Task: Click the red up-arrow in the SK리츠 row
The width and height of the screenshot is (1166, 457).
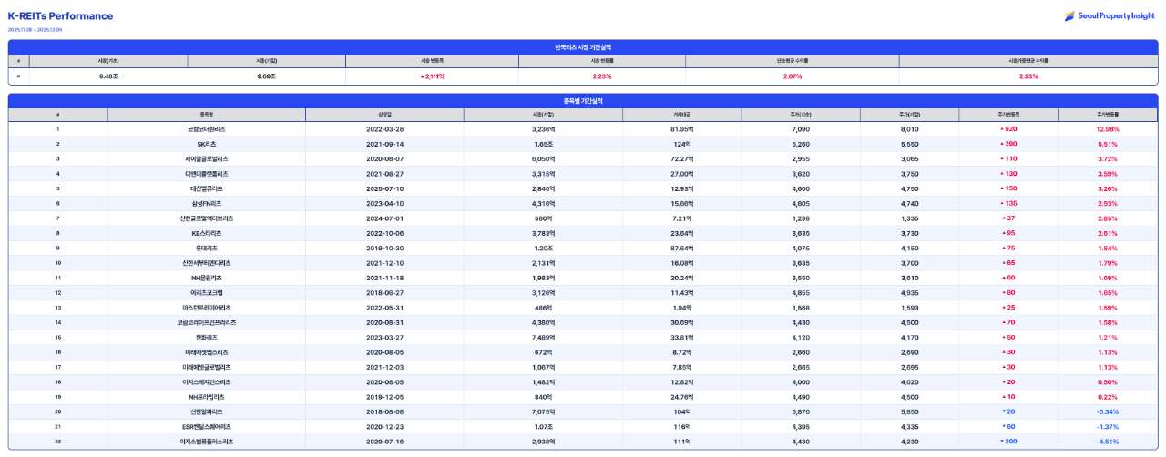Action: (1002, 144)
